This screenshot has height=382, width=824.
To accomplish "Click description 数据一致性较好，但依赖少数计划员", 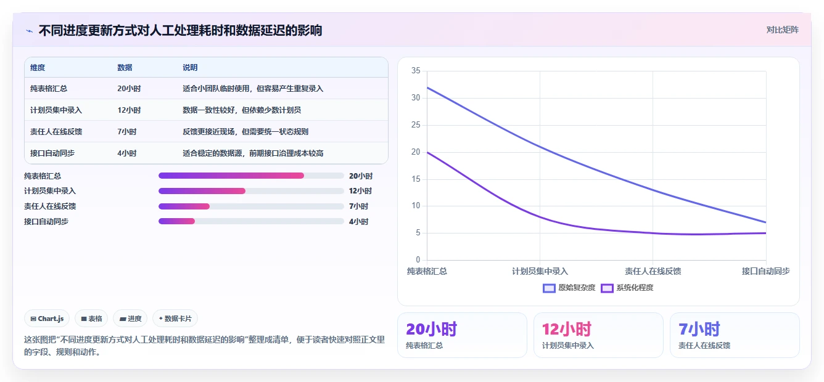I will click(x=242, y=110).
